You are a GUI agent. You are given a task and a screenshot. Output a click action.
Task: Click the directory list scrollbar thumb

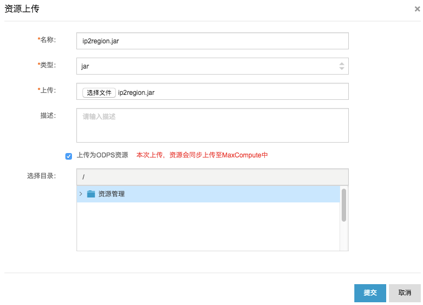[344, 205]
